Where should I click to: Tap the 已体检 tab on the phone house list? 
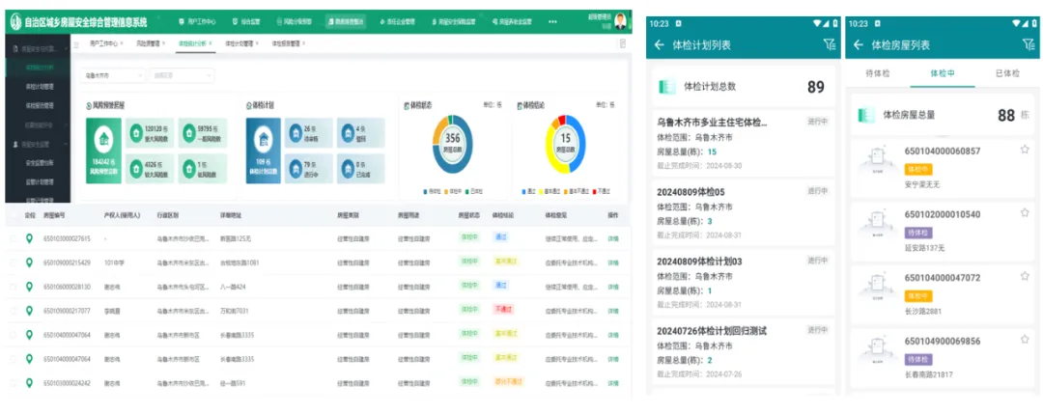(1007, 73)
